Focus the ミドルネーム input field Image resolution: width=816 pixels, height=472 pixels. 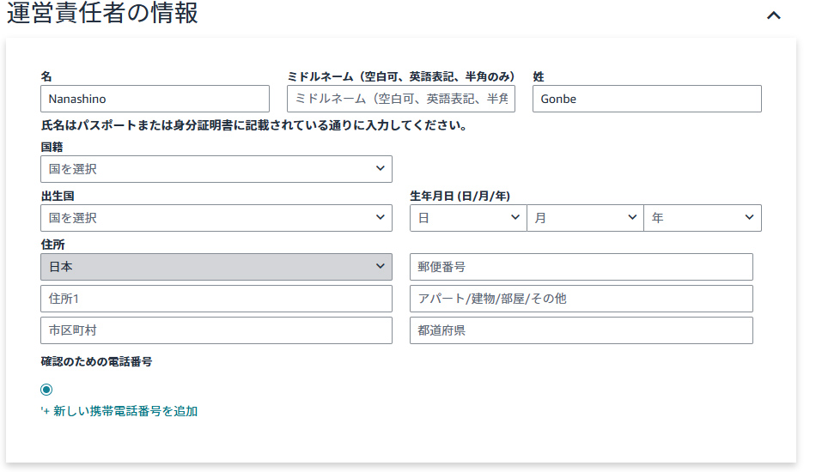401,99
